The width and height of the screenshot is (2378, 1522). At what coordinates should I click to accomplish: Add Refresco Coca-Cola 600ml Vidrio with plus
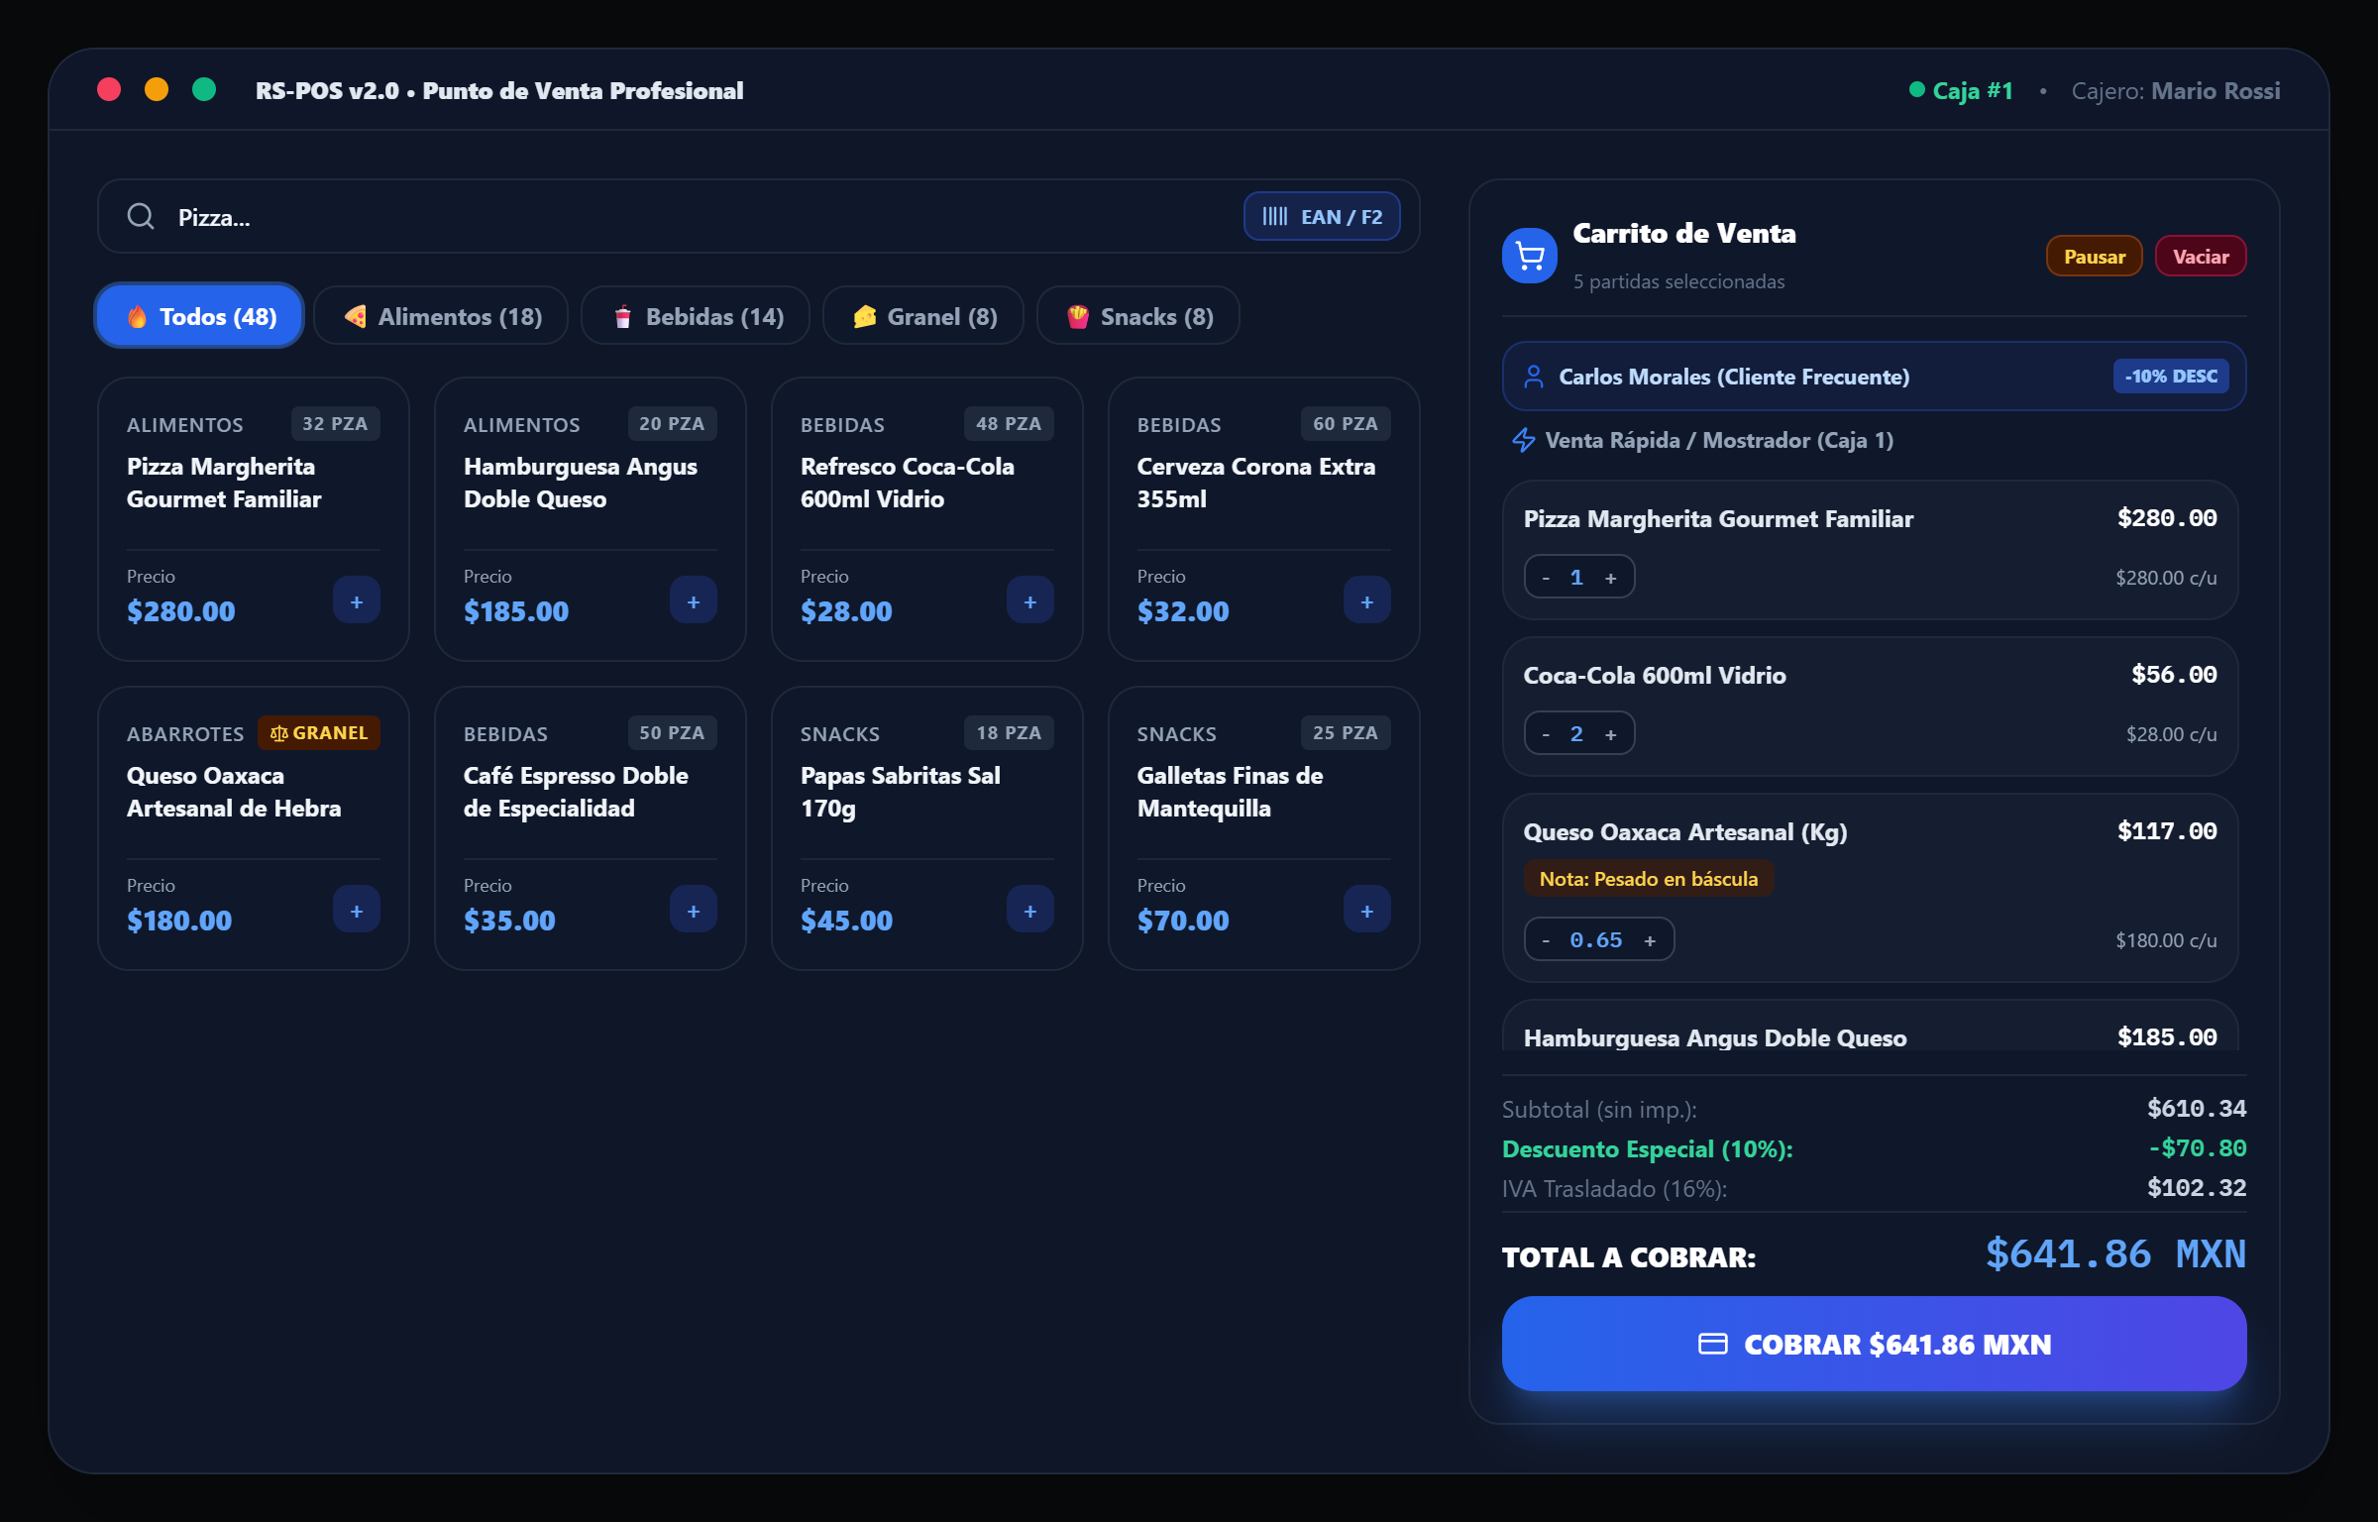pos(1030,600)
